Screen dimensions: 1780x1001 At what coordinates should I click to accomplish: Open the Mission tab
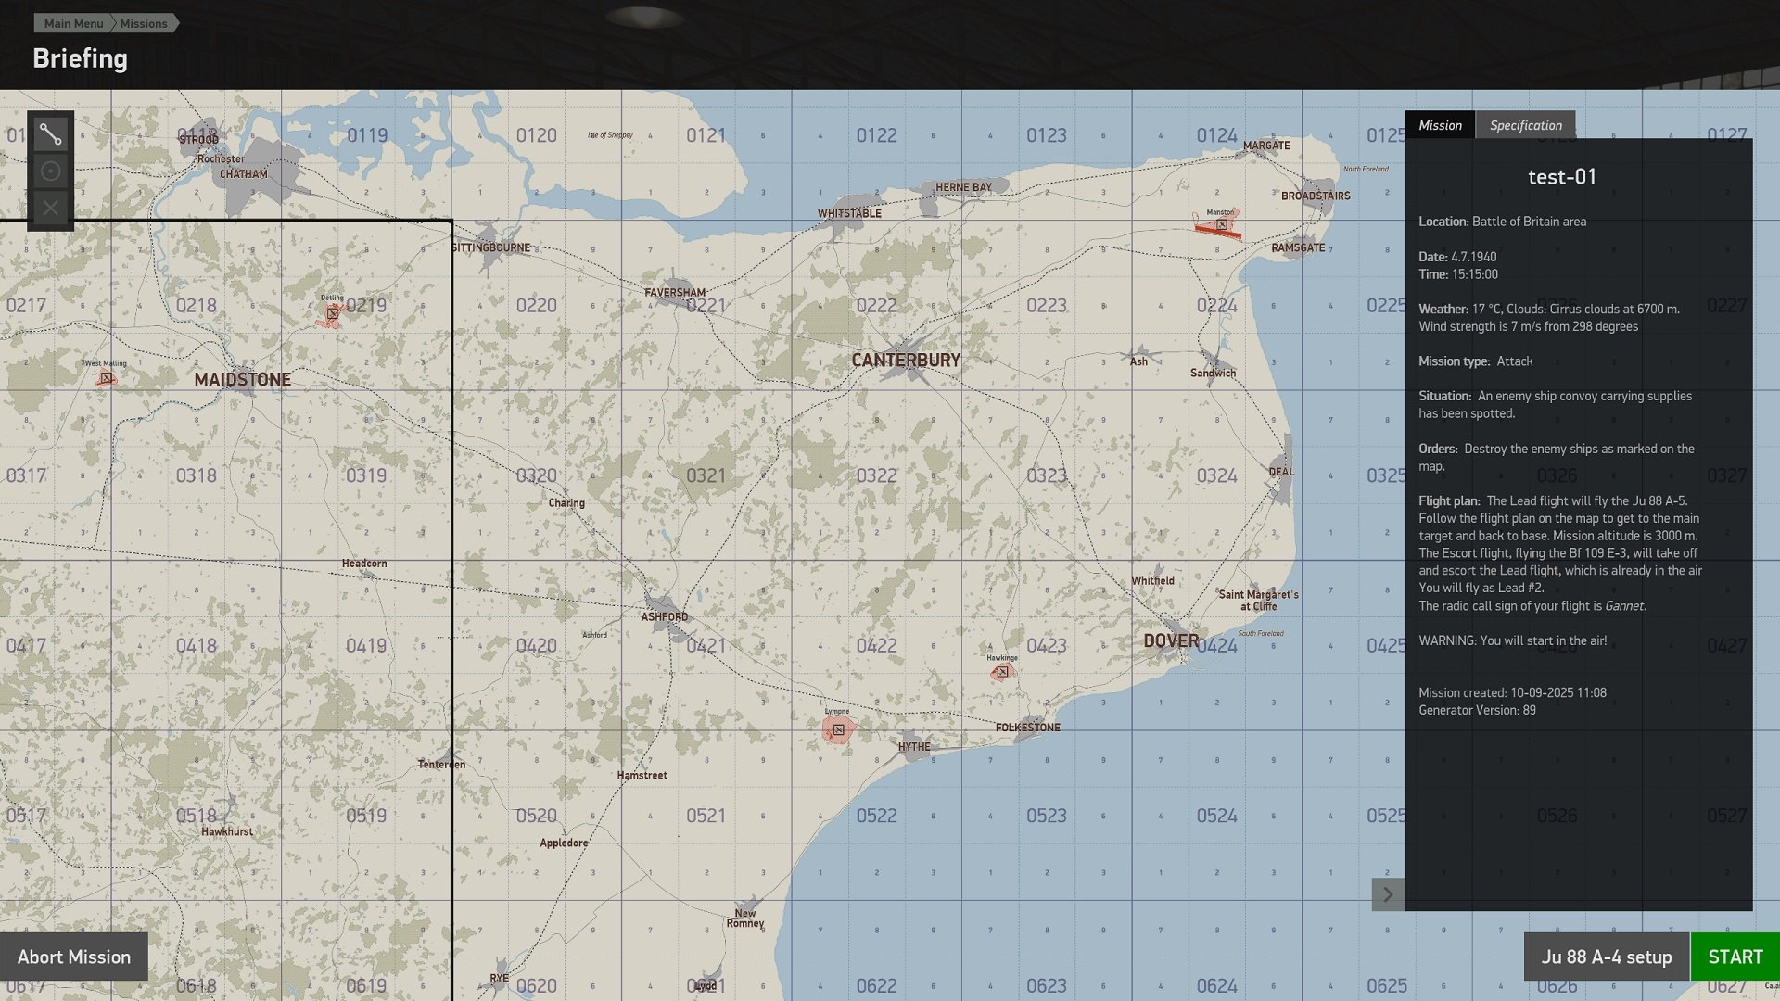click(x=1440, y=125)
